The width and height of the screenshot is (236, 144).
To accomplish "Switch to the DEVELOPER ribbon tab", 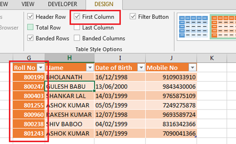I will (x=63, y=5).
